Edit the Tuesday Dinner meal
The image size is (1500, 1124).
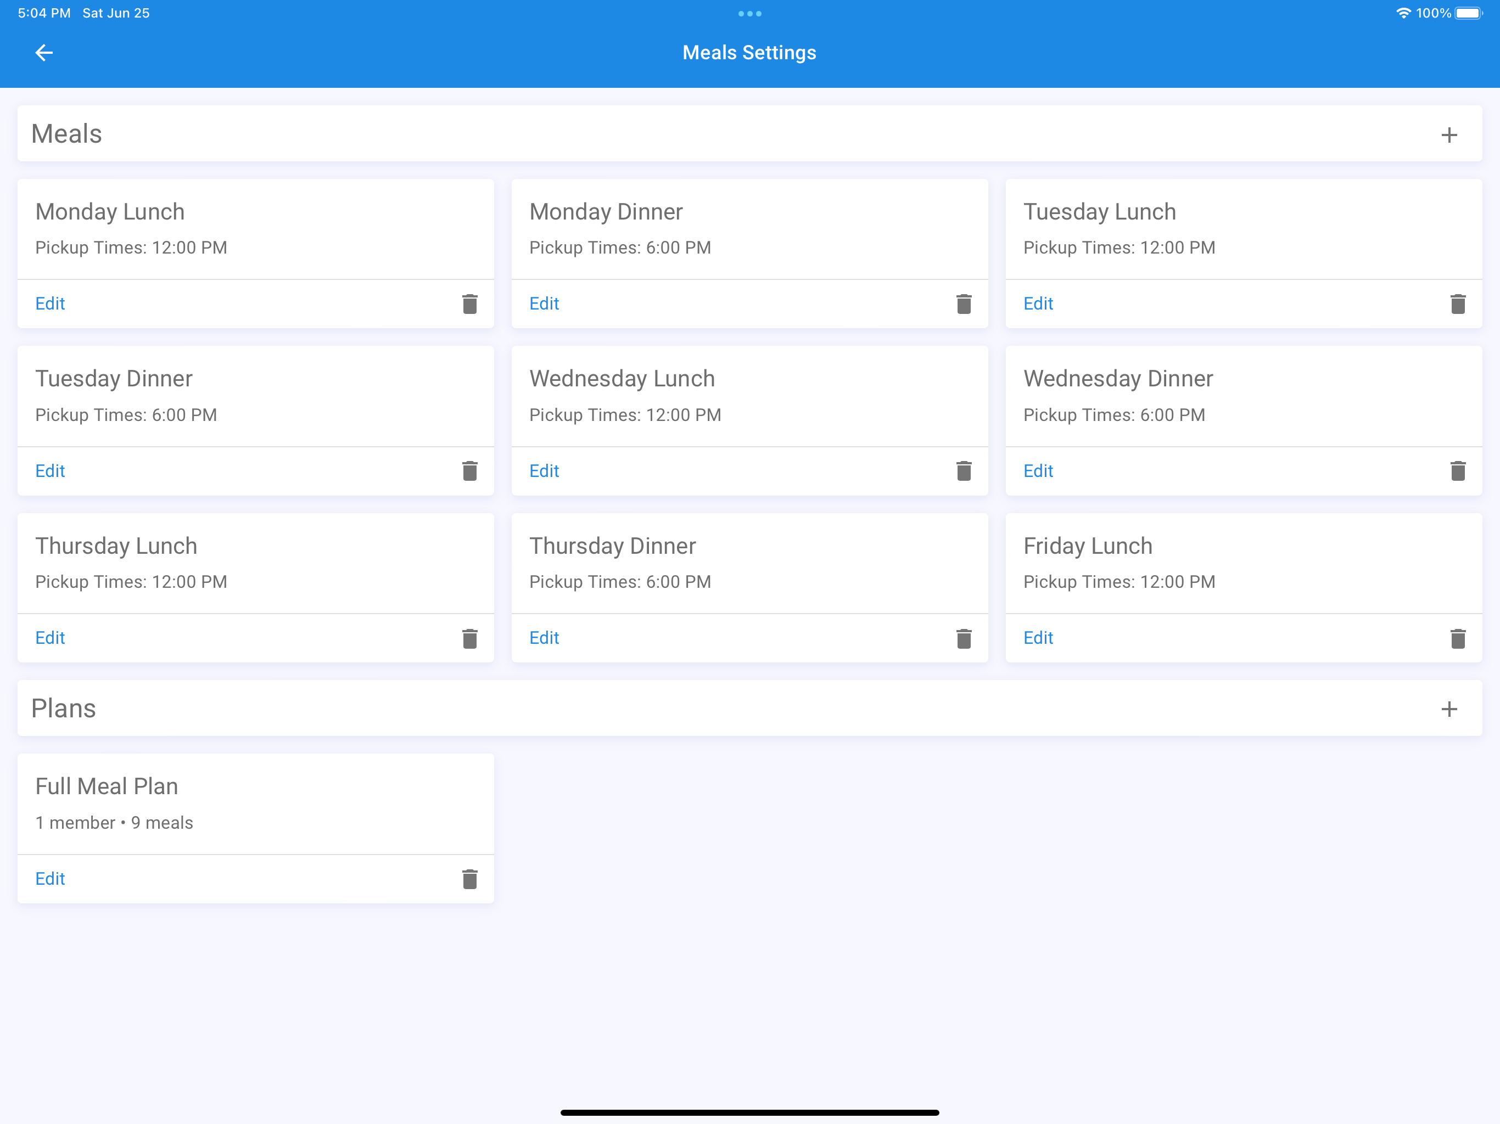click(50, 471)
